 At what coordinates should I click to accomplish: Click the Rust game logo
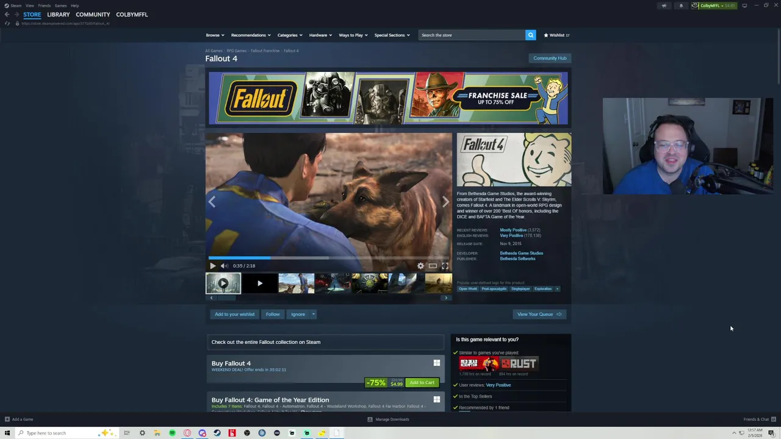[519, 364]
